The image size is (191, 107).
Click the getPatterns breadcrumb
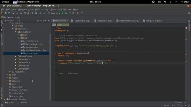coord(63,25)
